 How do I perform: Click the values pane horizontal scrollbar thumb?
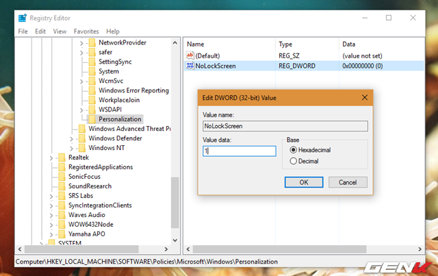coord(280,249)
